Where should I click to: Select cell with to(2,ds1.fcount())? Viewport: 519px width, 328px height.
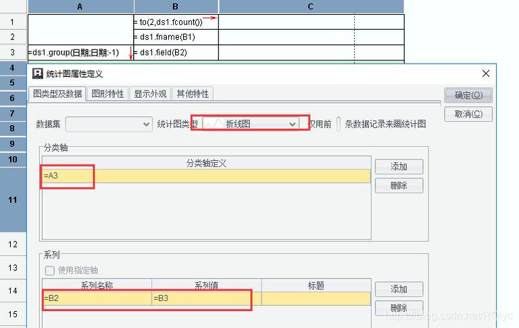click(176, 22)
